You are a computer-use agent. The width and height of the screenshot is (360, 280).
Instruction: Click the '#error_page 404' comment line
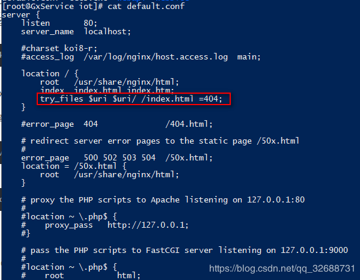59,124
